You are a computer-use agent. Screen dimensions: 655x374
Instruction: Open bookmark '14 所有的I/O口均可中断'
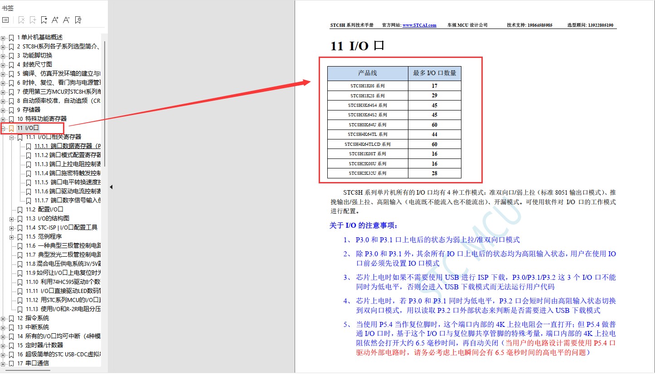(x=58, y=336)
